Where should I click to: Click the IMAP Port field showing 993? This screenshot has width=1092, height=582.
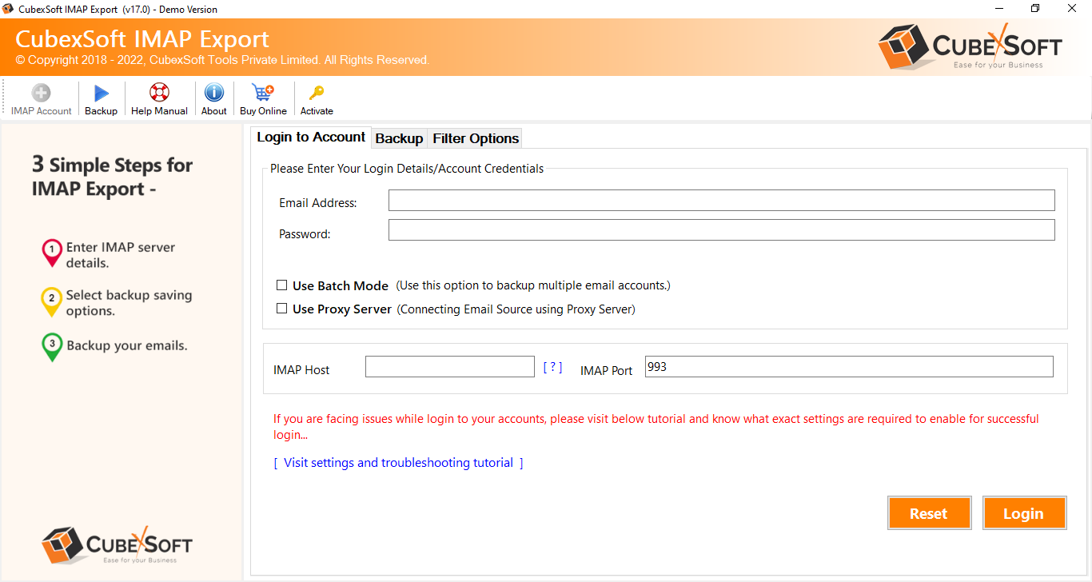[x=848, y=367]
